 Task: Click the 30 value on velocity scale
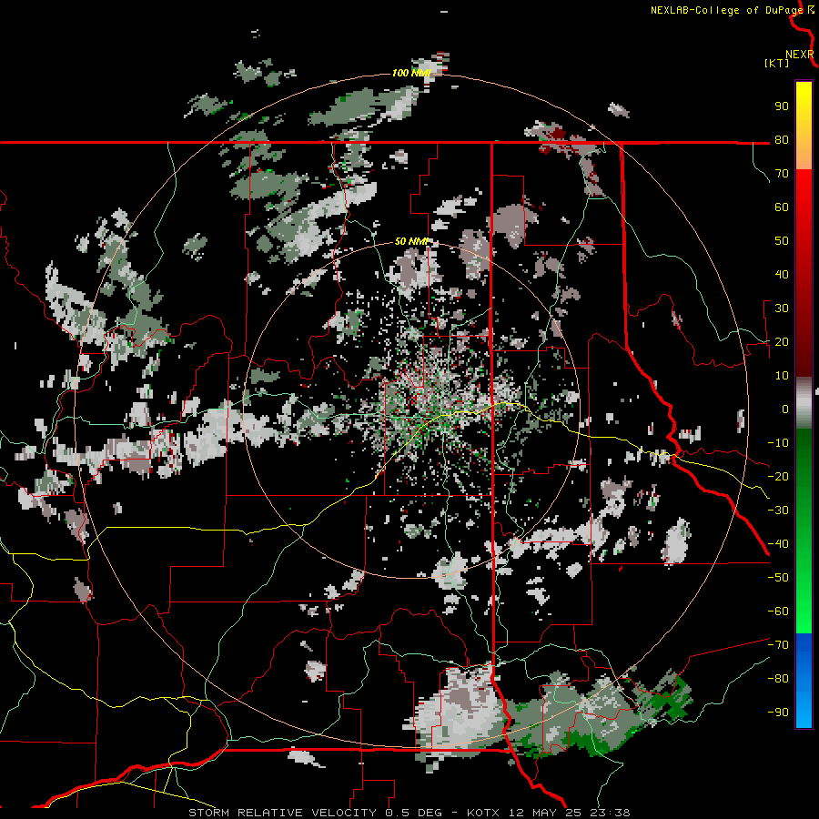(x=782, y=308)
